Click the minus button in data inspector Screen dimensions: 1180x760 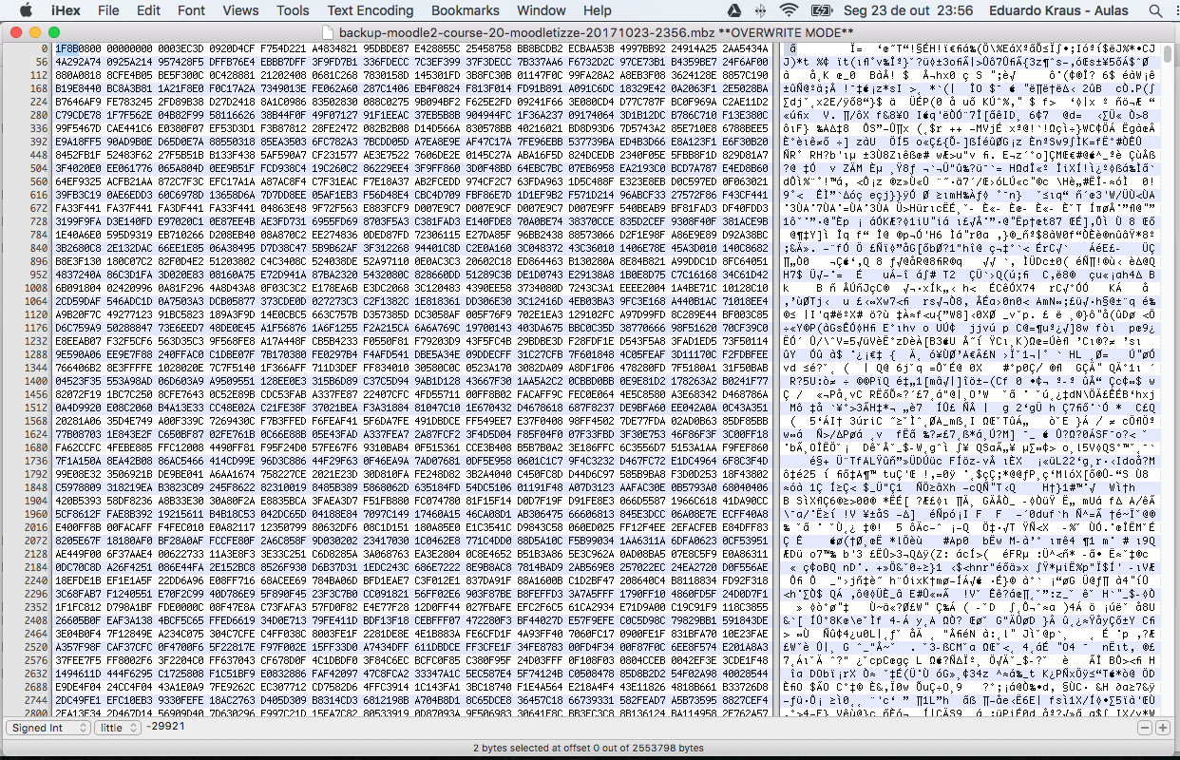pyautogui.click(x=1145, y=727)
